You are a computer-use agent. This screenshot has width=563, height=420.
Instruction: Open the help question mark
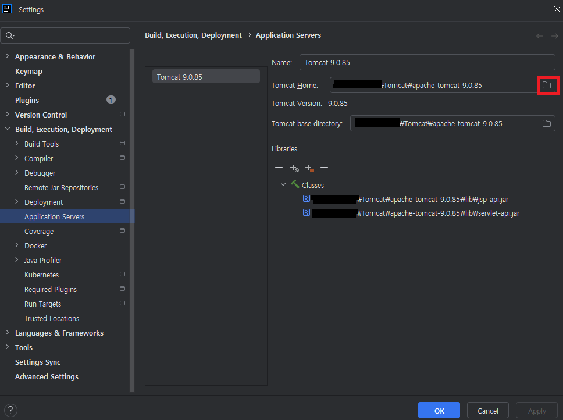pos(10,410)
